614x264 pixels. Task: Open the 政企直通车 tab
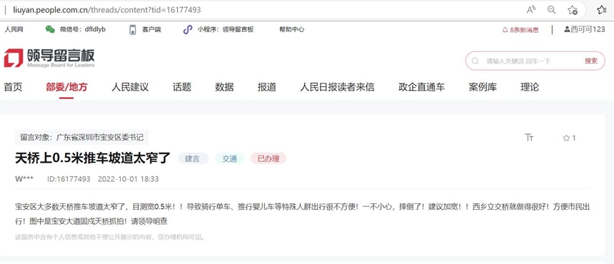coord(421,87)
